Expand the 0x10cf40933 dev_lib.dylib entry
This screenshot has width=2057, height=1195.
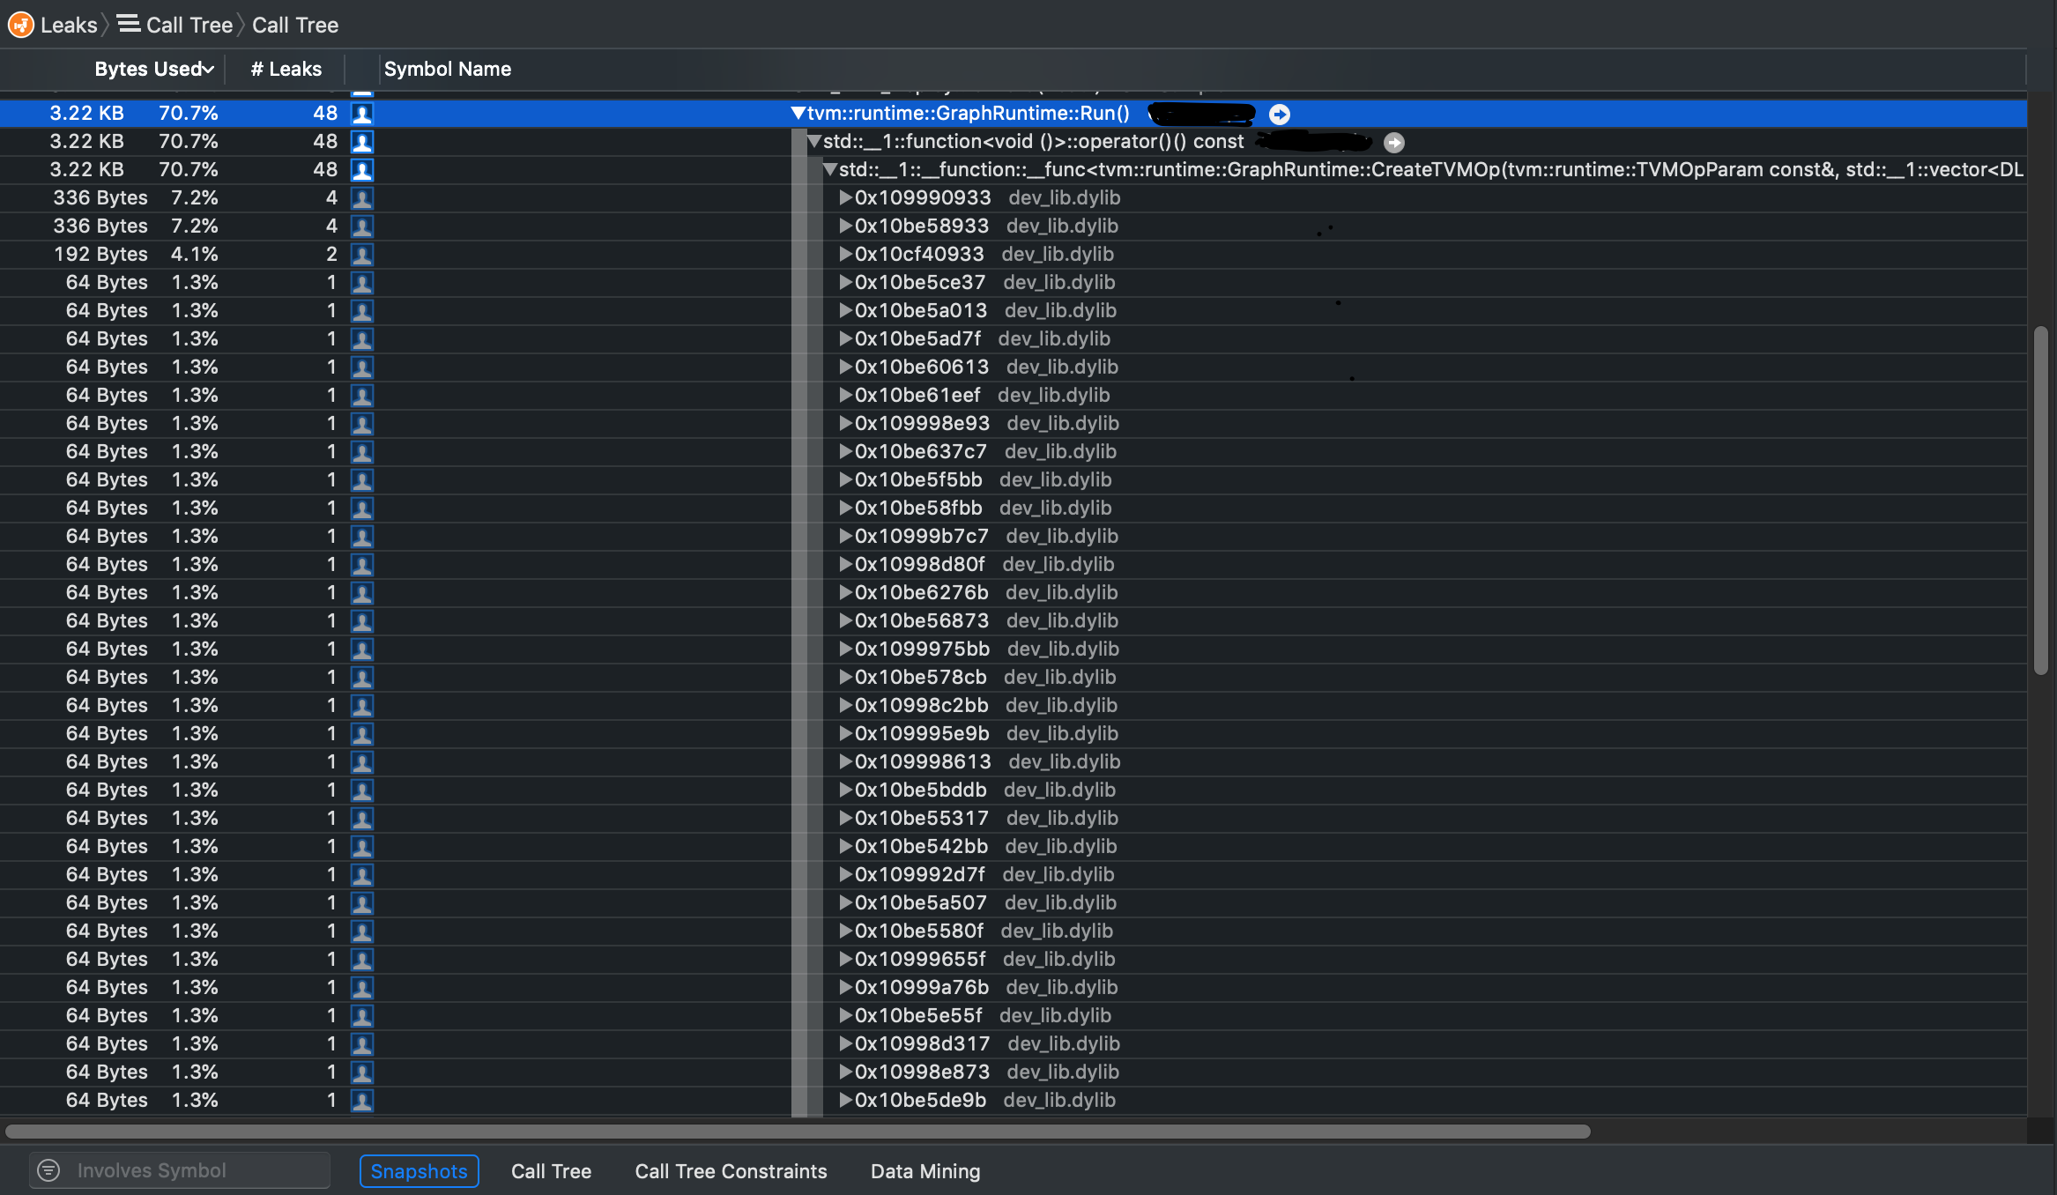(845, 254)
